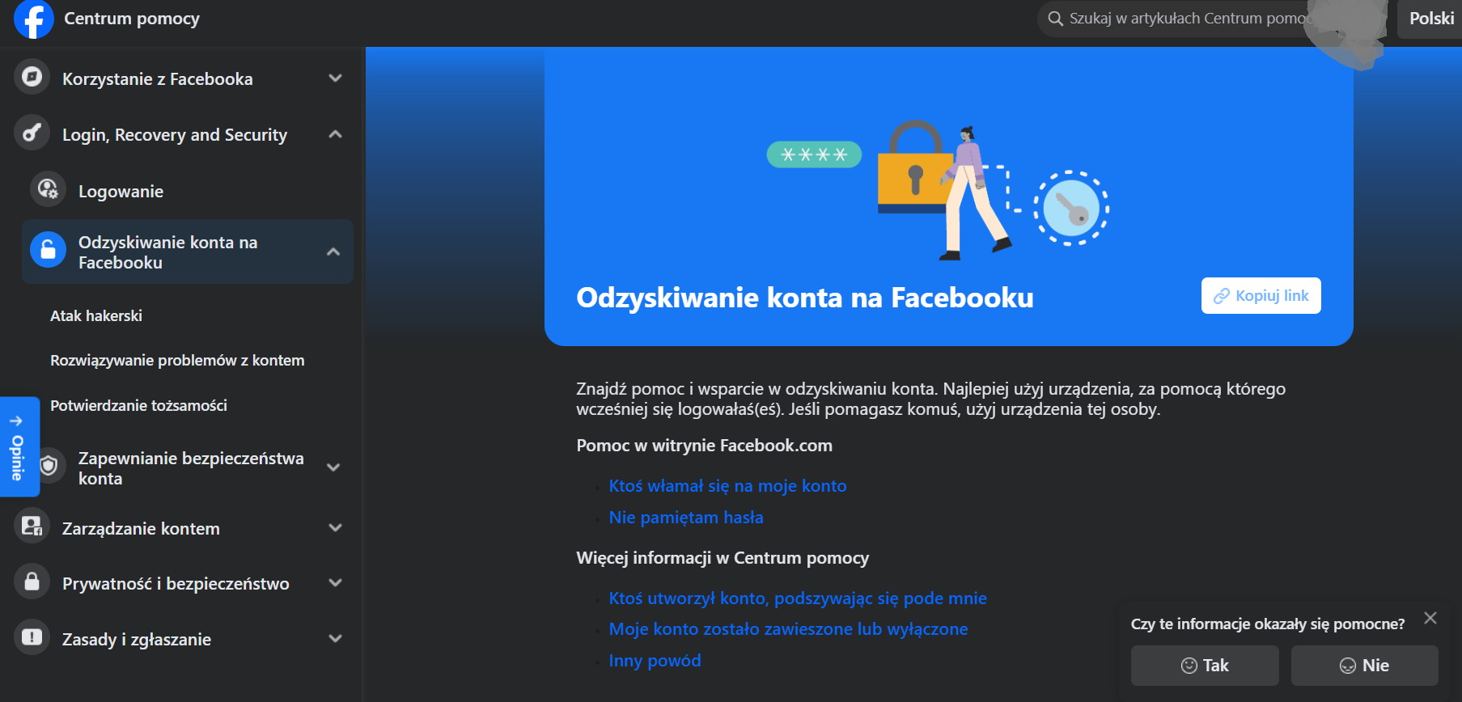This screenshot has width=1462, height=702.
Task: Expand the Zapewnianie bezpieczeństwa konta chevron
Action: point(333,467)
